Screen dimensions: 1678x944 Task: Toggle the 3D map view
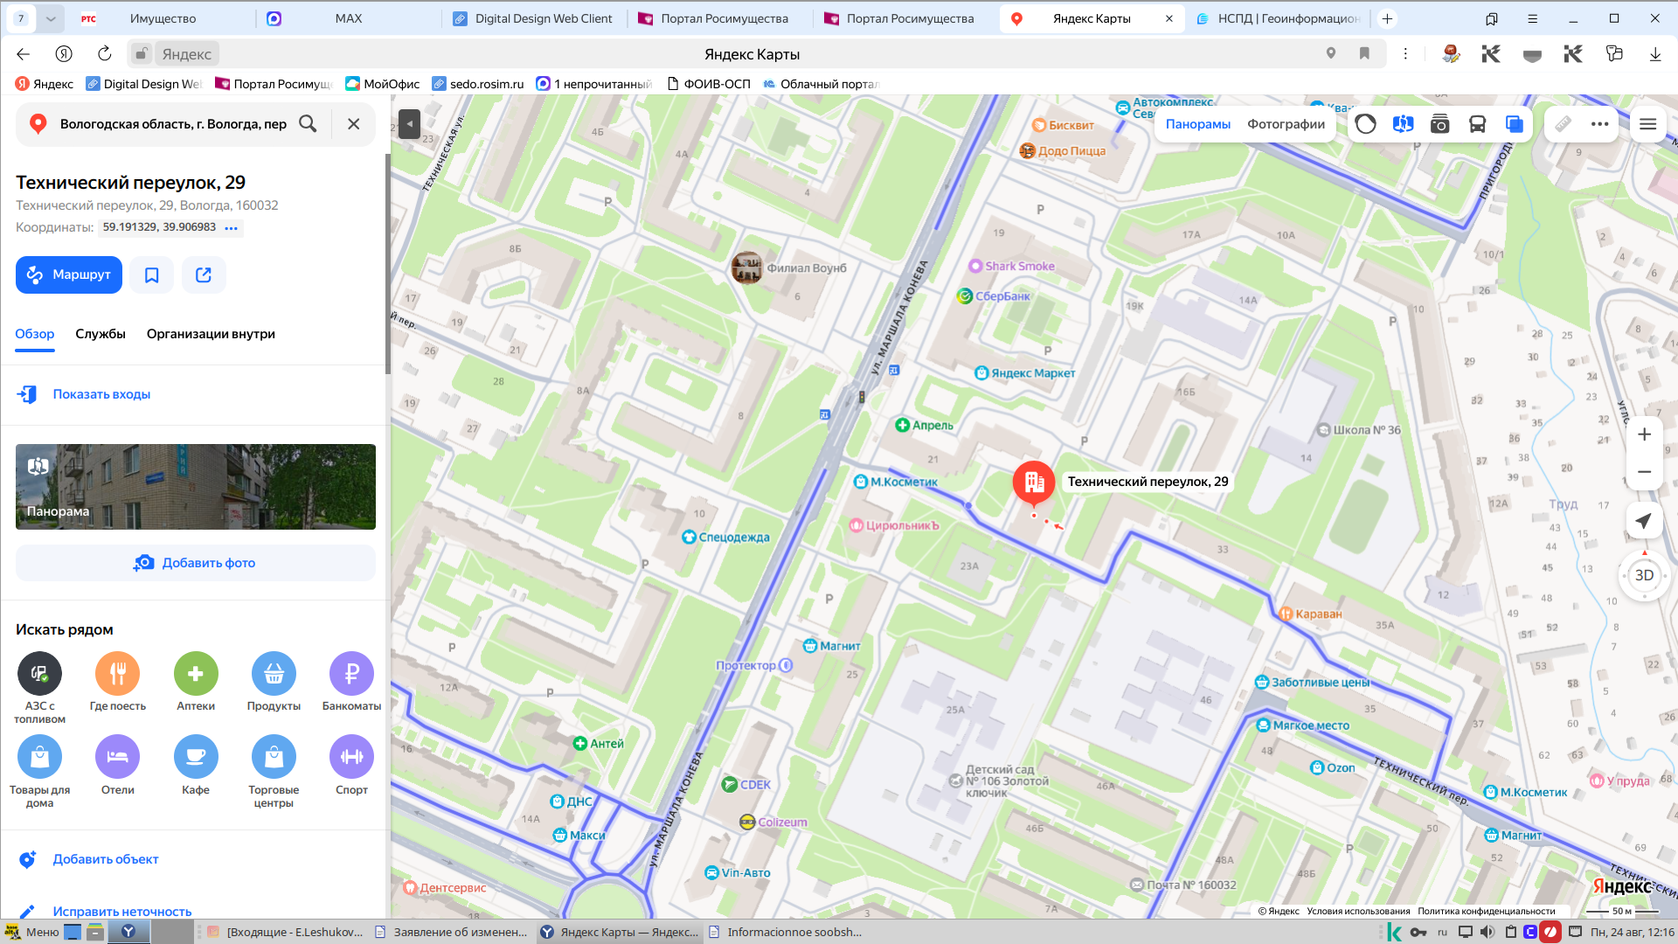1645,575
